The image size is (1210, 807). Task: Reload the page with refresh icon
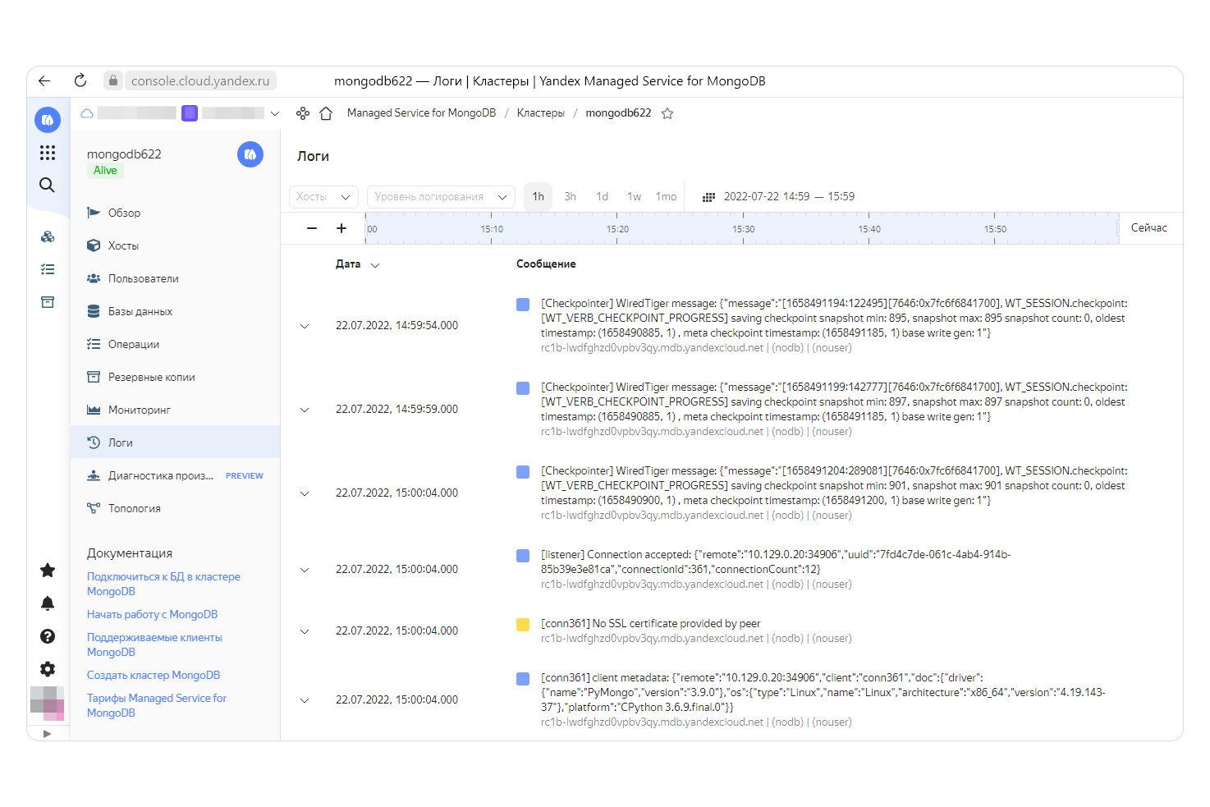pyautogui.click(x=80, y=80)
